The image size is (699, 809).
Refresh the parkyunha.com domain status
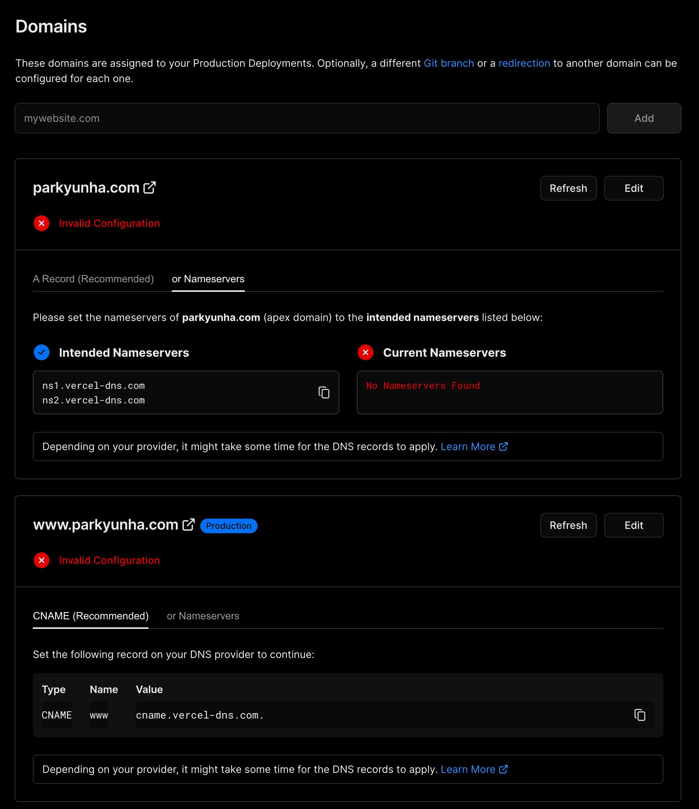click(568, 188)
